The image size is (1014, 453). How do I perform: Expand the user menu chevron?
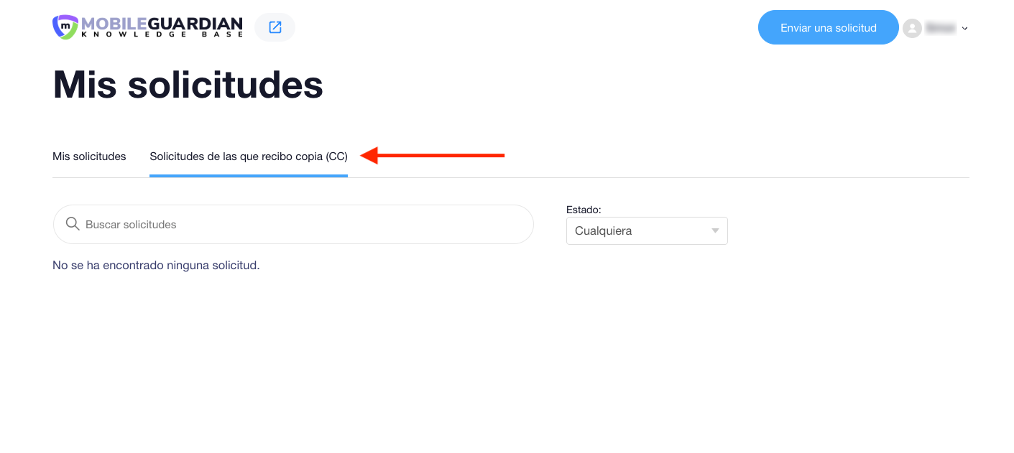(x=964, y=29)
